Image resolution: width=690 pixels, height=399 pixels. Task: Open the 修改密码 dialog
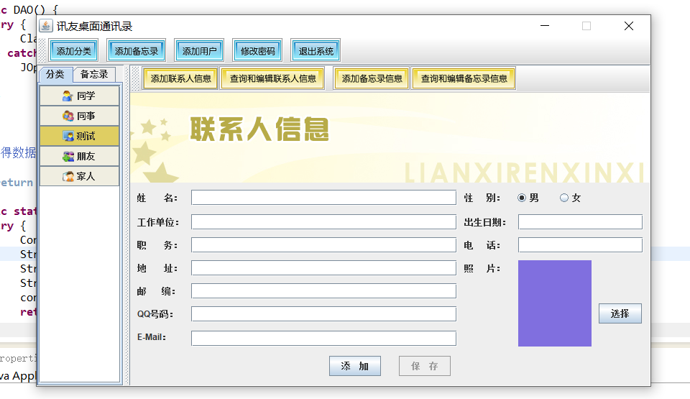(x=257, y=51)
